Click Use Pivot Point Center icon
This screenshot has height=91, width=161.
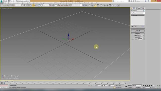tap(50, 5)
